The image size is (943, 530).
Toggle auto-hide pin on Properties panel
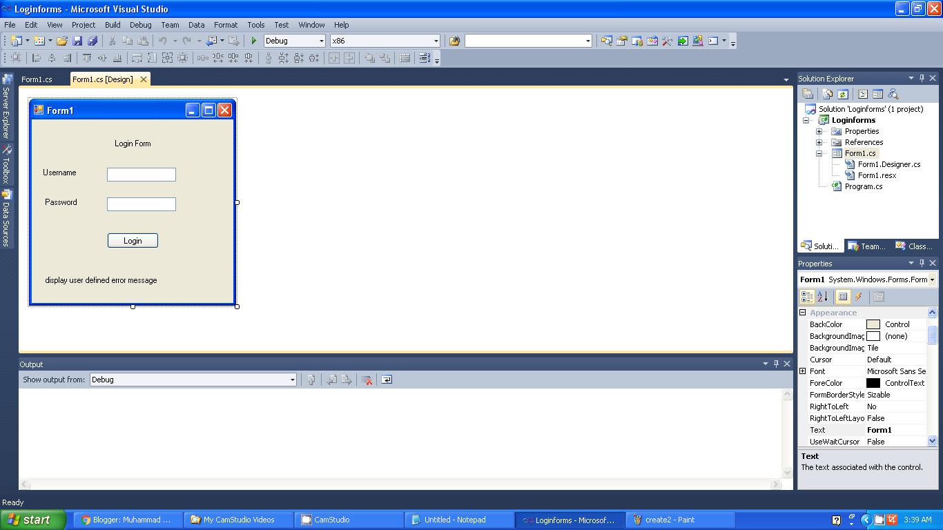tap(921, 263)
